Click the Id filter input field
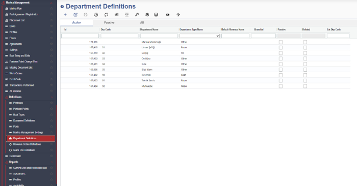357x186 pixels. tap(80, 36)
